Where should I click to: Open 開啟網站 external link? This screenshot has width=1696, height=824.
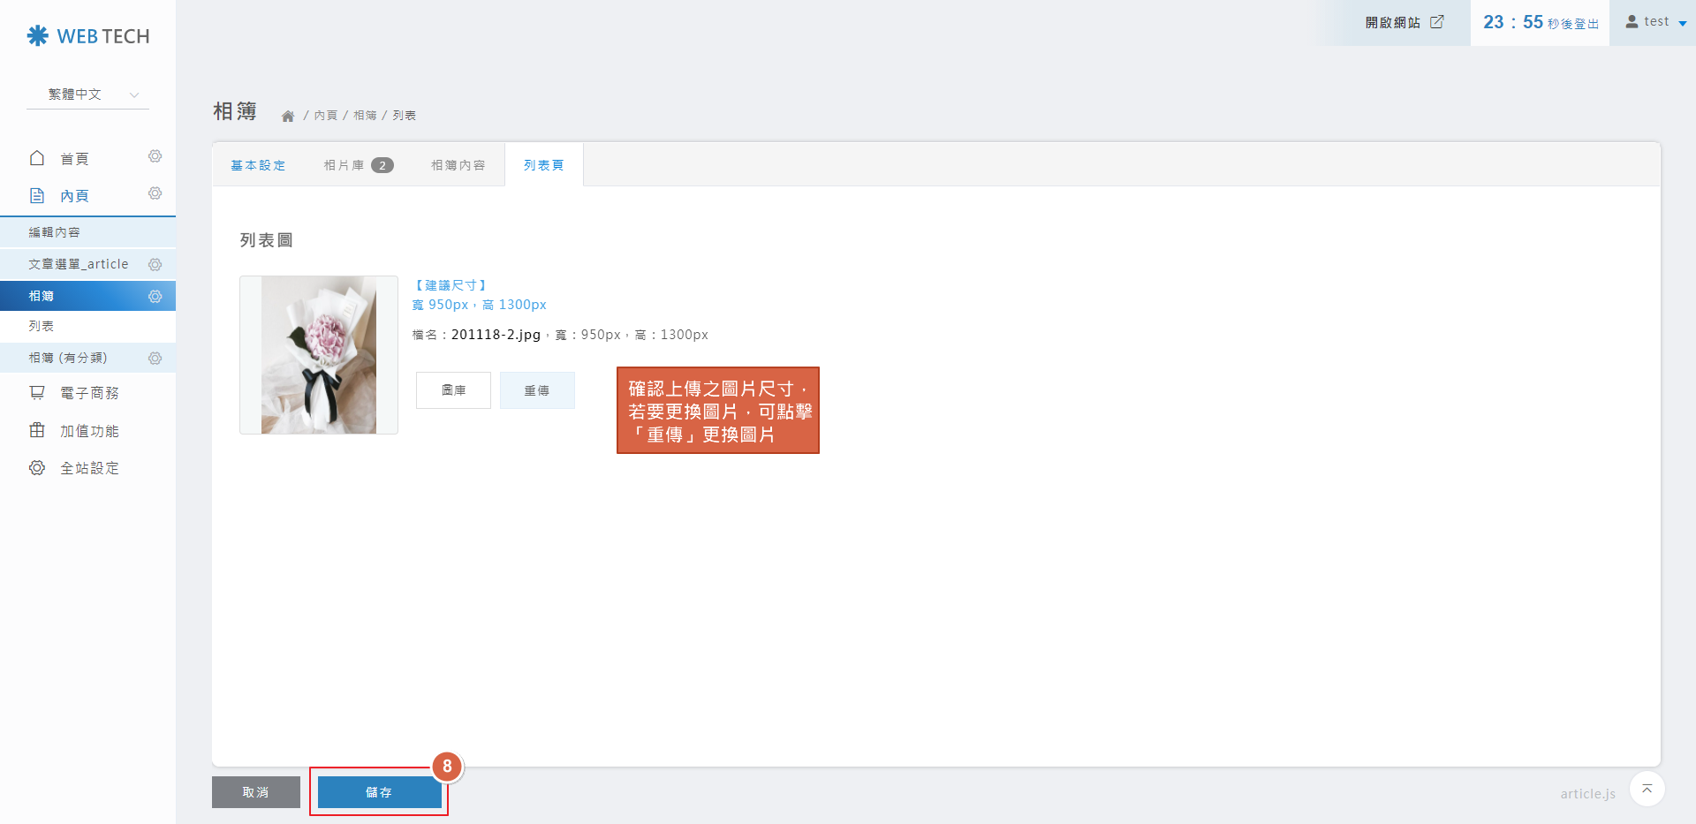(x=1404, y=22)
